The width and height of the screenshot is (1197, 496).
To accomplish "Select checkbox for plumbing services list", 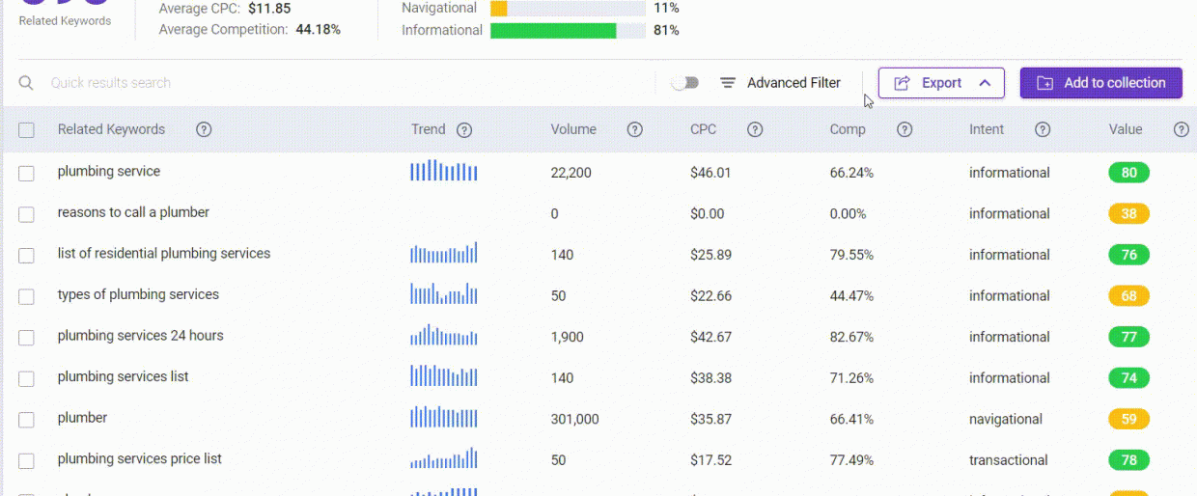I will click(x=26, y=378).
